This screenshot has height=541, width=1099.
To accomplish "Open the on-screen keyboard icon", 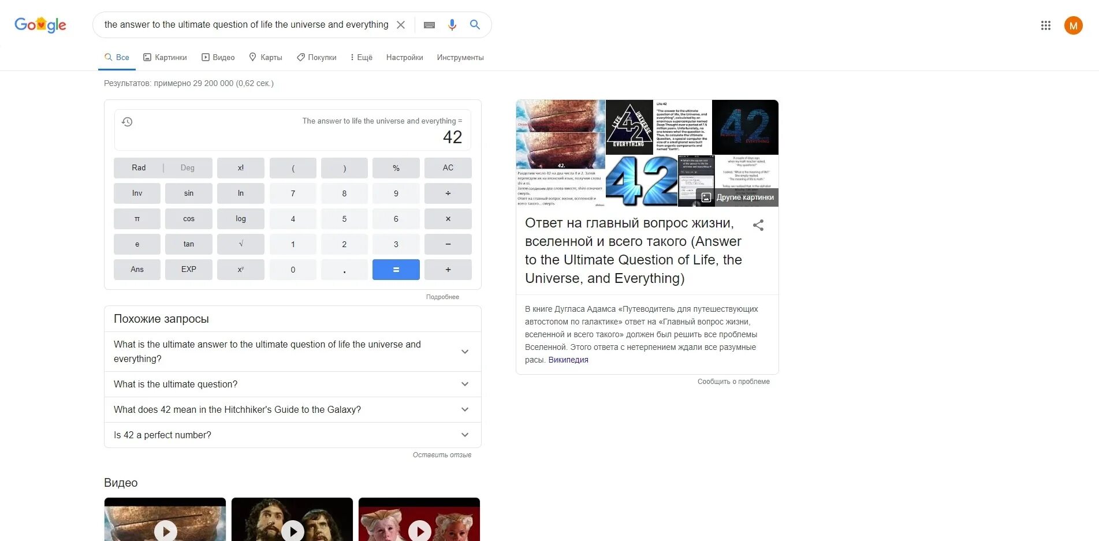I will point(429,25).
